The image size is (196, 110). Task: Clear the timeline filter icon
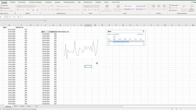coord(143,31)
